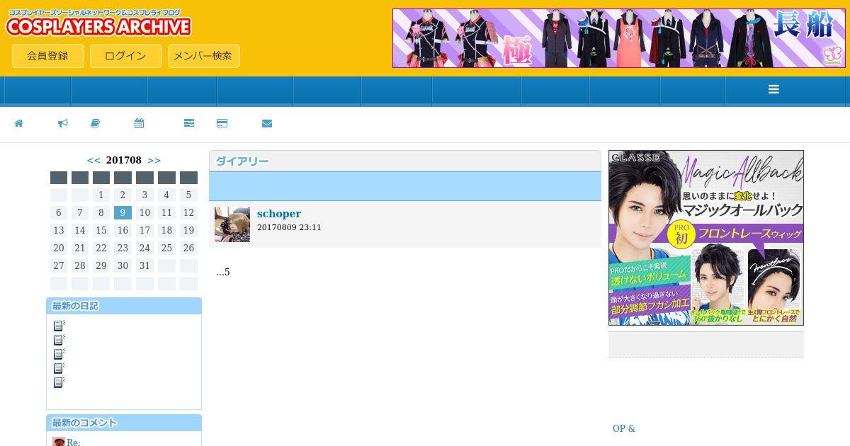Go to previous month with << arrow
Viewport: 850px width, 446px height.
[93, 161]
